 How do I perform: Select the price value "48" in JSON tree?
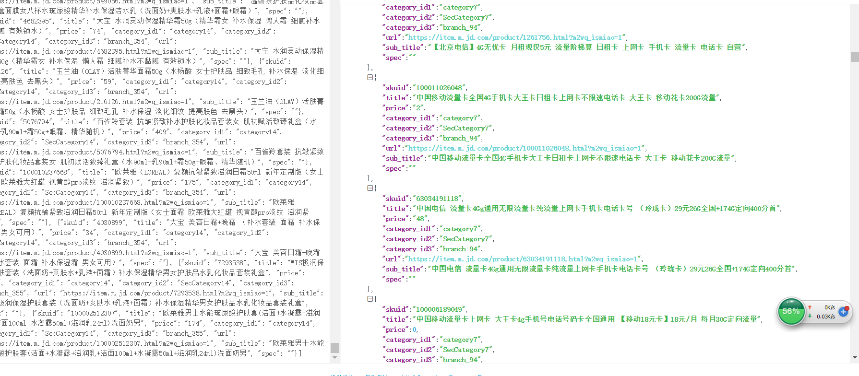tap(420, 219)
